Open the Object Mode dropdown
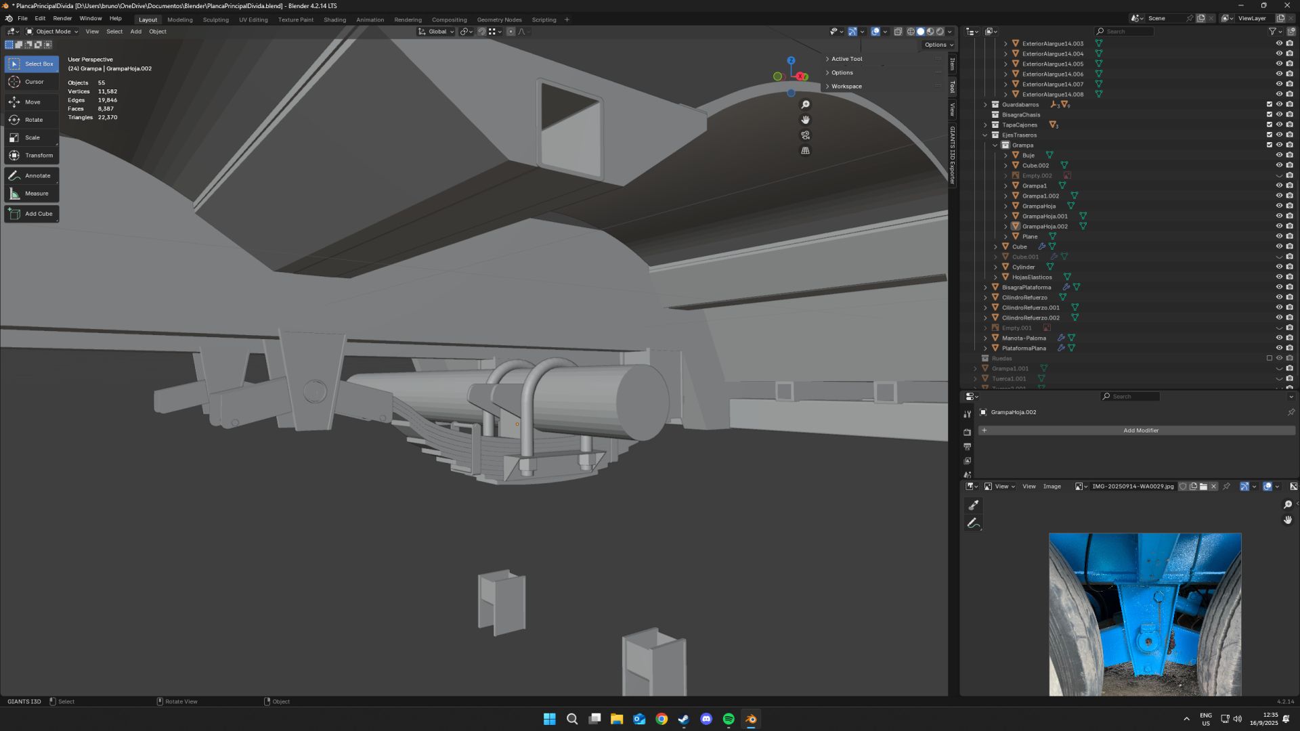Screen dimensions: 1300x731 (x=52, y=31)
